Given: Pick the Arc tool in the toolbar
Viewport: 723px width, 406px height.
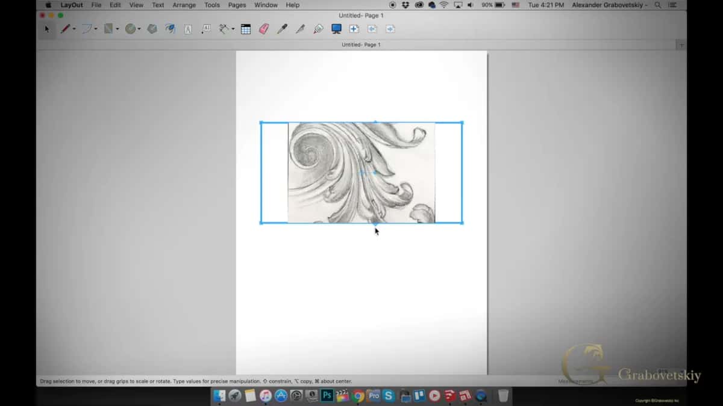Looking at the screenshot, I should tap(87, 29).
